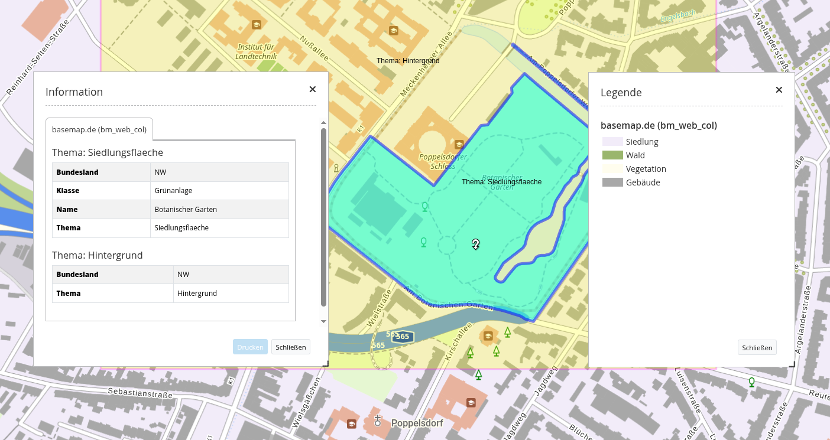The height and width of the screenshot is (440, 830).
Task: Click the green Wald legend swatch
Action: click(x=612, y=155)
